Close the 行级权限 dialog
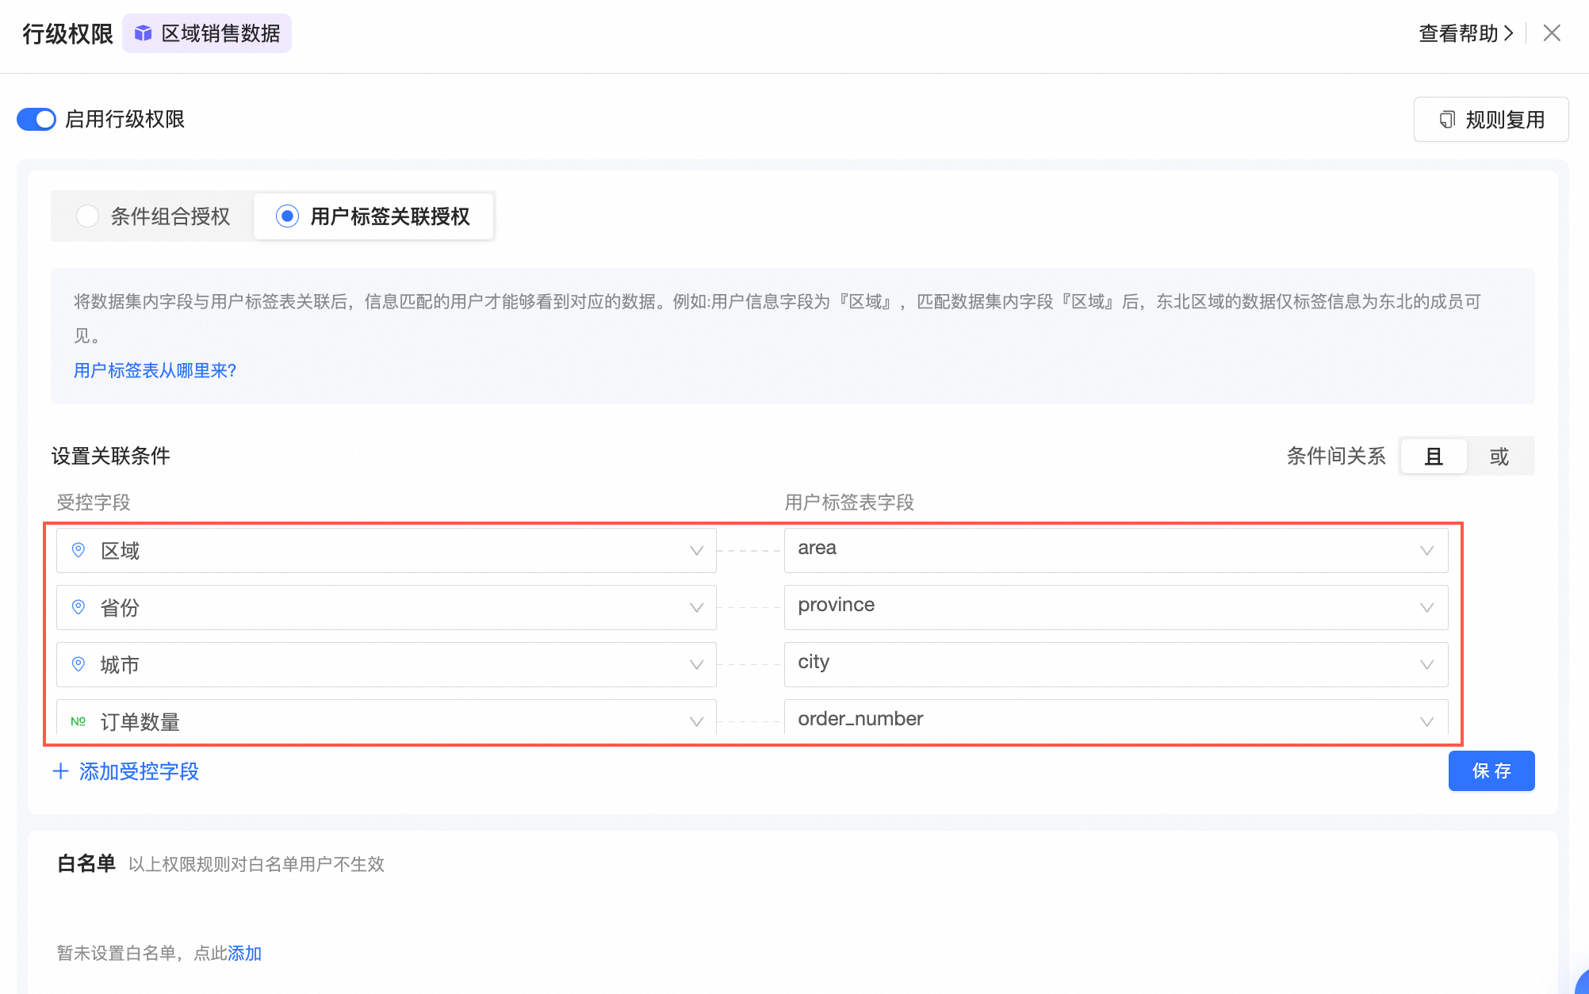The width and height of the screenshot is (1589, 994). (x=1552, y=33)
